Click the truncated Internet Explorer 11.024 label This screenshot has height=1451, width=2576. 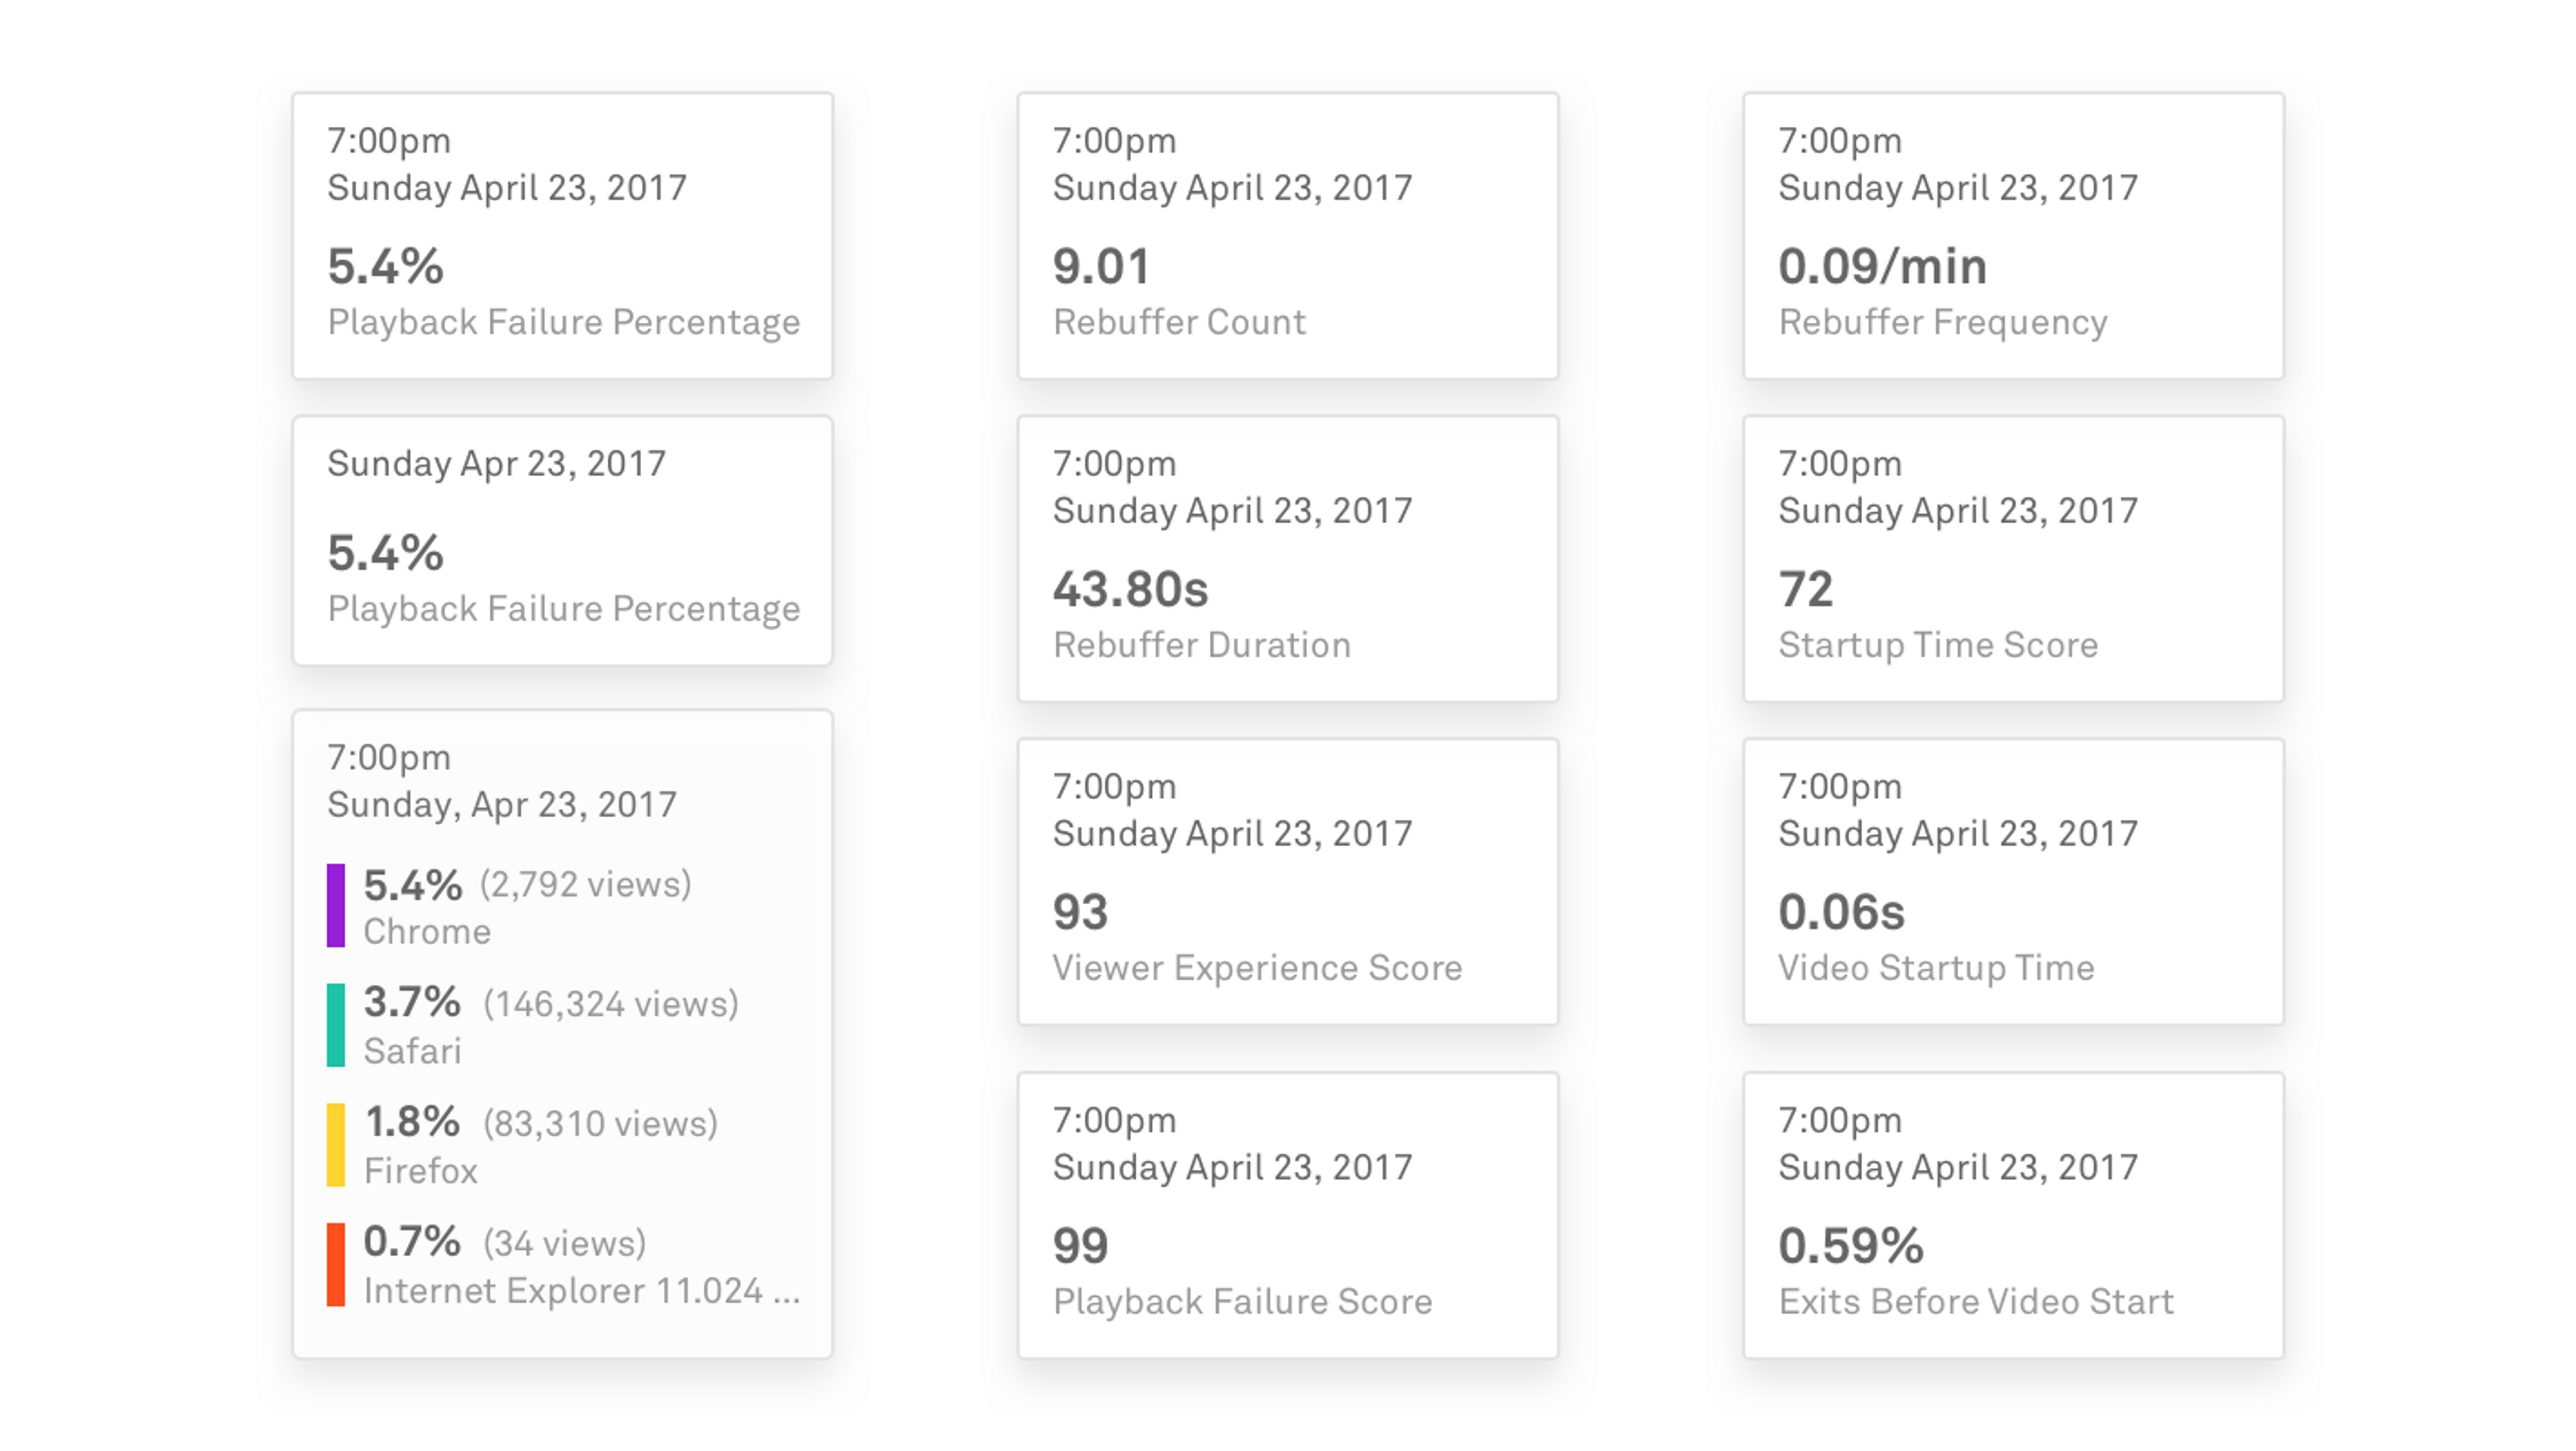tap(582, 1291)
